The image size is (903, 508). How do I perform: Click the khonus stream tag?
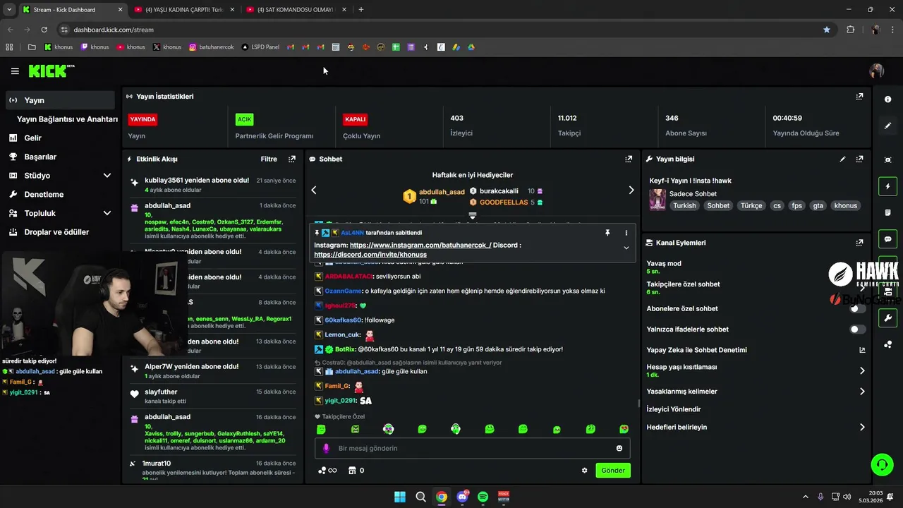845,206
